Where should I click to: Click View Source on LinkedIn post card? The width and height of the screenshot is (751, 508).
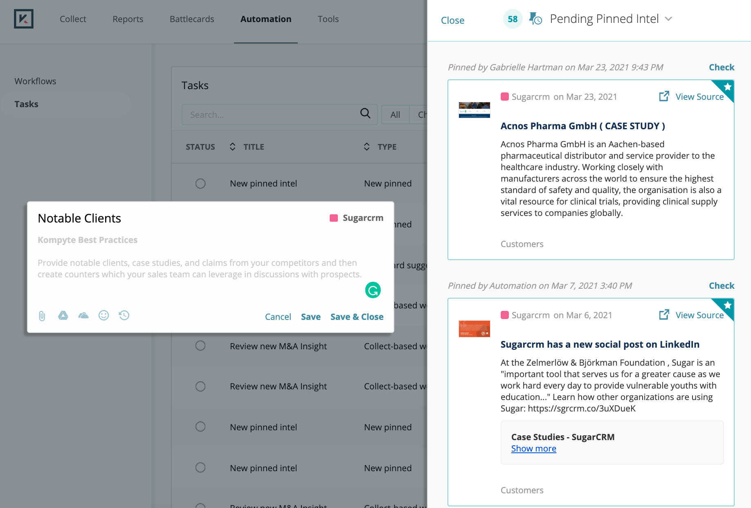pyautogui.click(x=699, y=315)
